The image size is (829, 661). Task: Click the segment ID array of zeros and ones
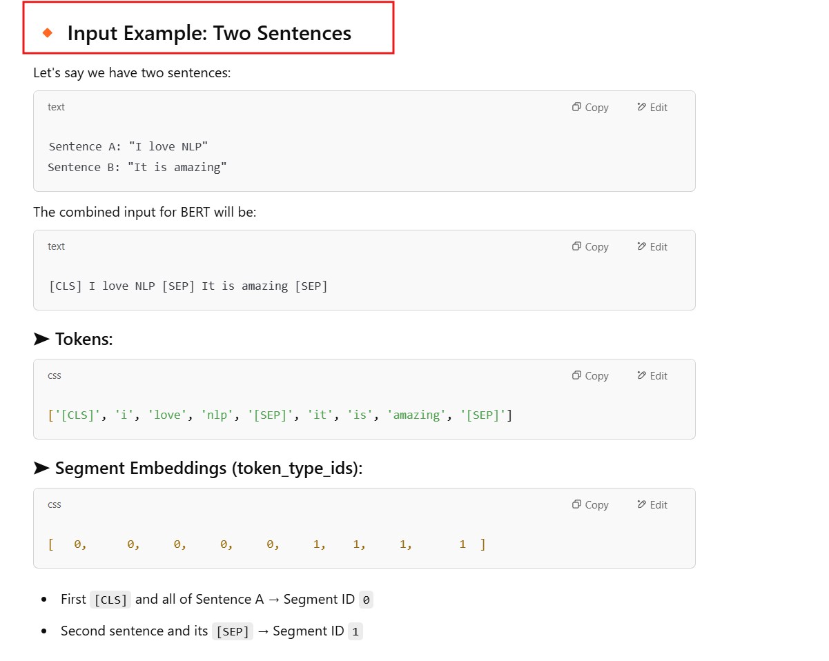(266, 544)
